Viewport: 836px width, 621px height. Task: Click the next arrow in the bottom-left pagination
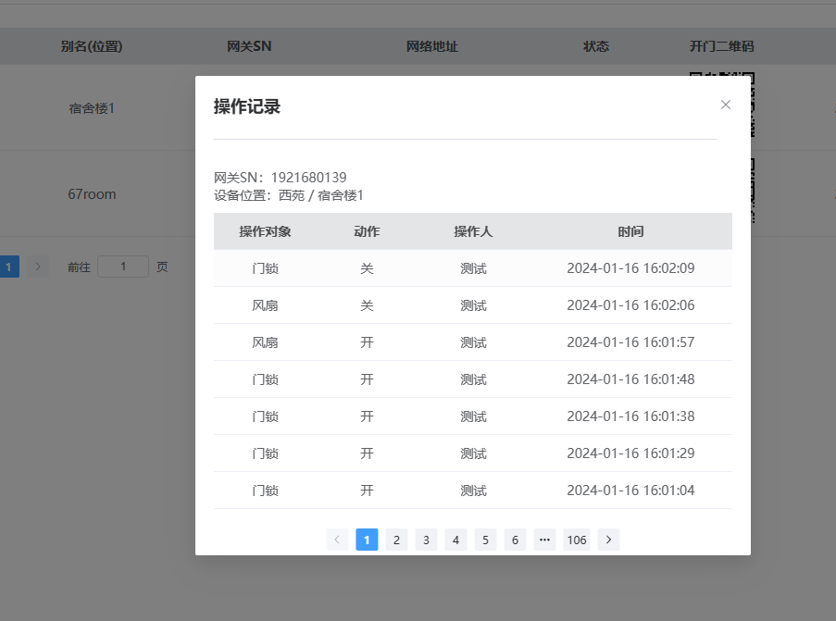click(37, 266)
